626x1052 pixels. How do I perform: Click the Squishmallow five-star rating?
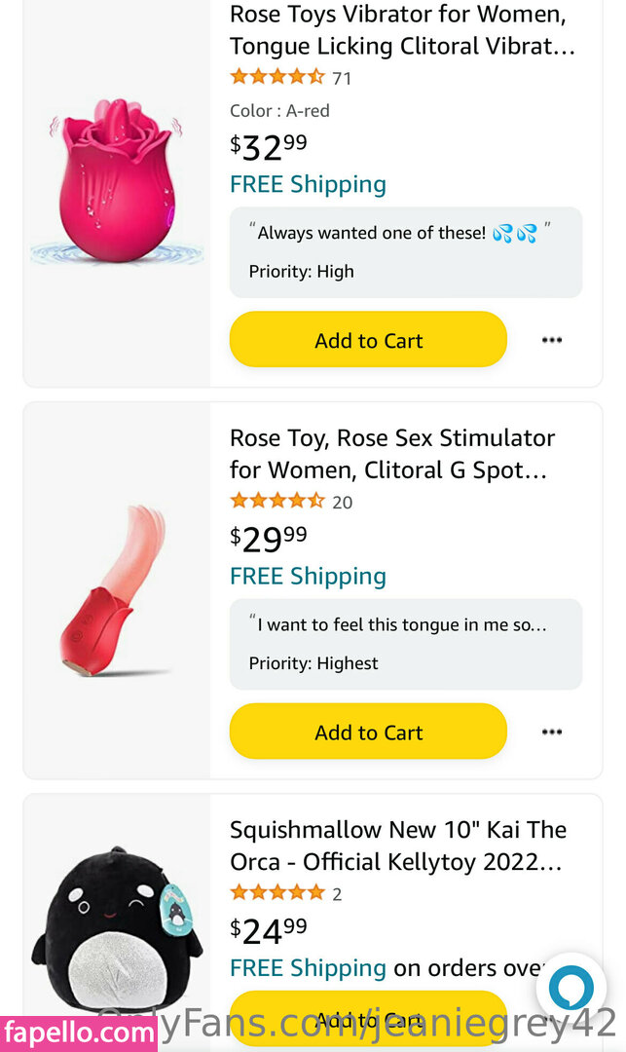pos(276,893)
